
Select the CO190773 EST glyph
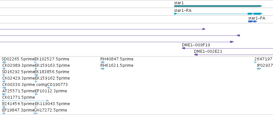tap(48, 88)
